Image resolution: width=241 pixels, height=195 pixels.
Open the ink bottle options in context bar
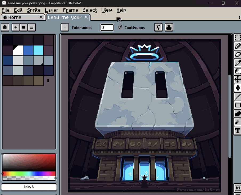[x=169, y=27]
